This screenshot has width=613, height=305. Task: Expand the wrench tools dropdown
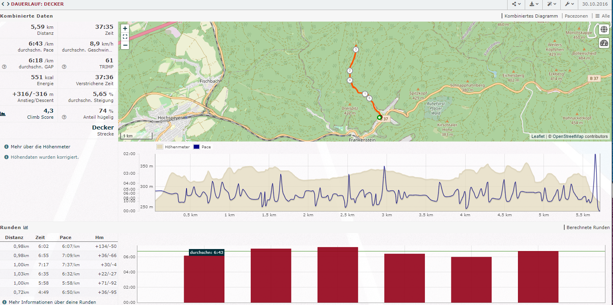click(569, 4)
